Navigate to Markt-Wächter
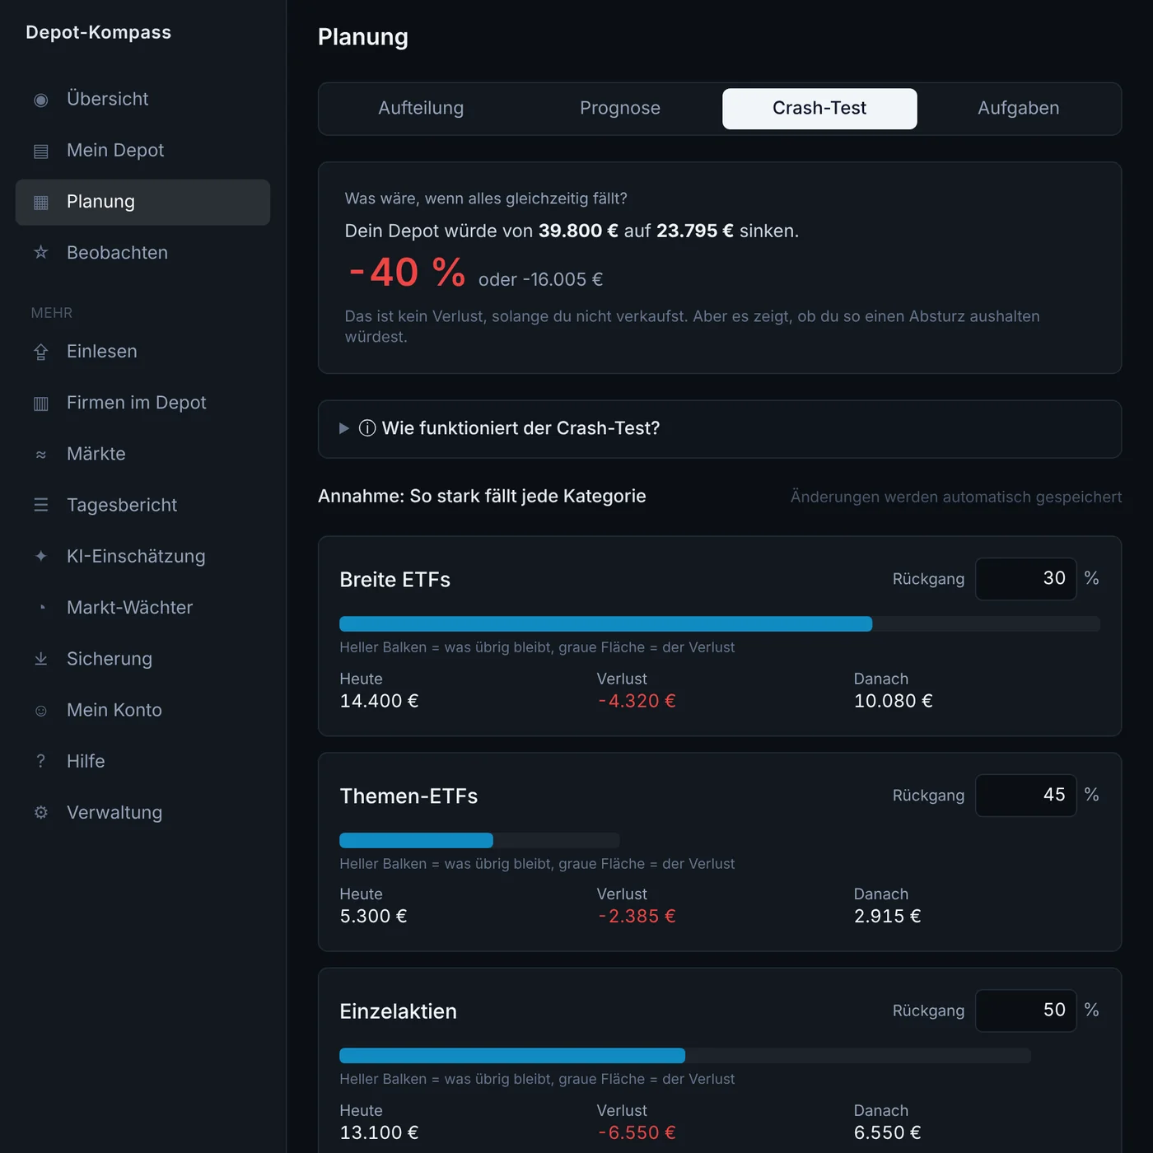The image size is (1153, 1153). (142, 608)
